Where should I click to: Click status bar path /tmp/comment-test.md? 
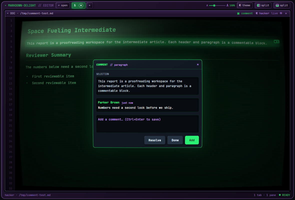coord(34,195)
